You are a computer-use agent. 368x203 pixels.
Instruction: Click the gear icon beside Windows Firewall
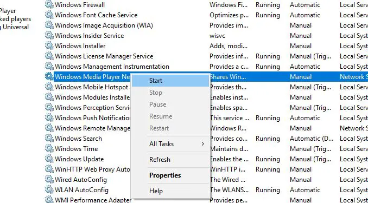[49, 5]
